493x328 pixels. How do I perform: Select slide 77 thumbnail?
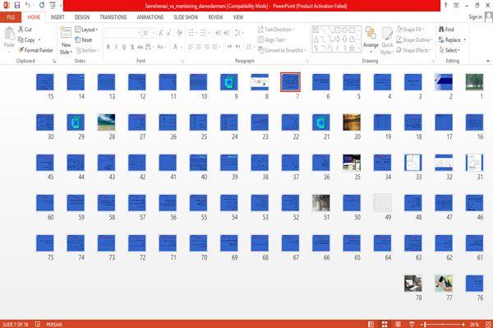pyautogui.click(x=444, y=284)
